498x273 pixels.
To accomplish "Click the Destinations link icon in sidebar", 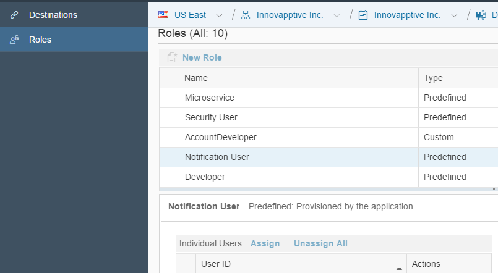I will coord(14,14).
